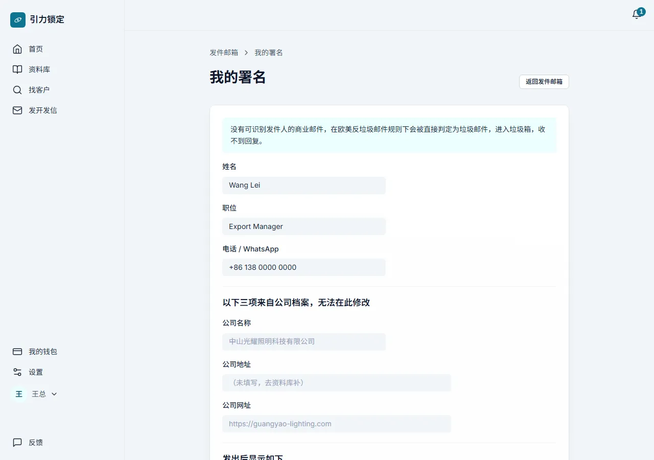Click the 资料库 book icon
This screenshot has height=460, width=654.
[17, 70]
